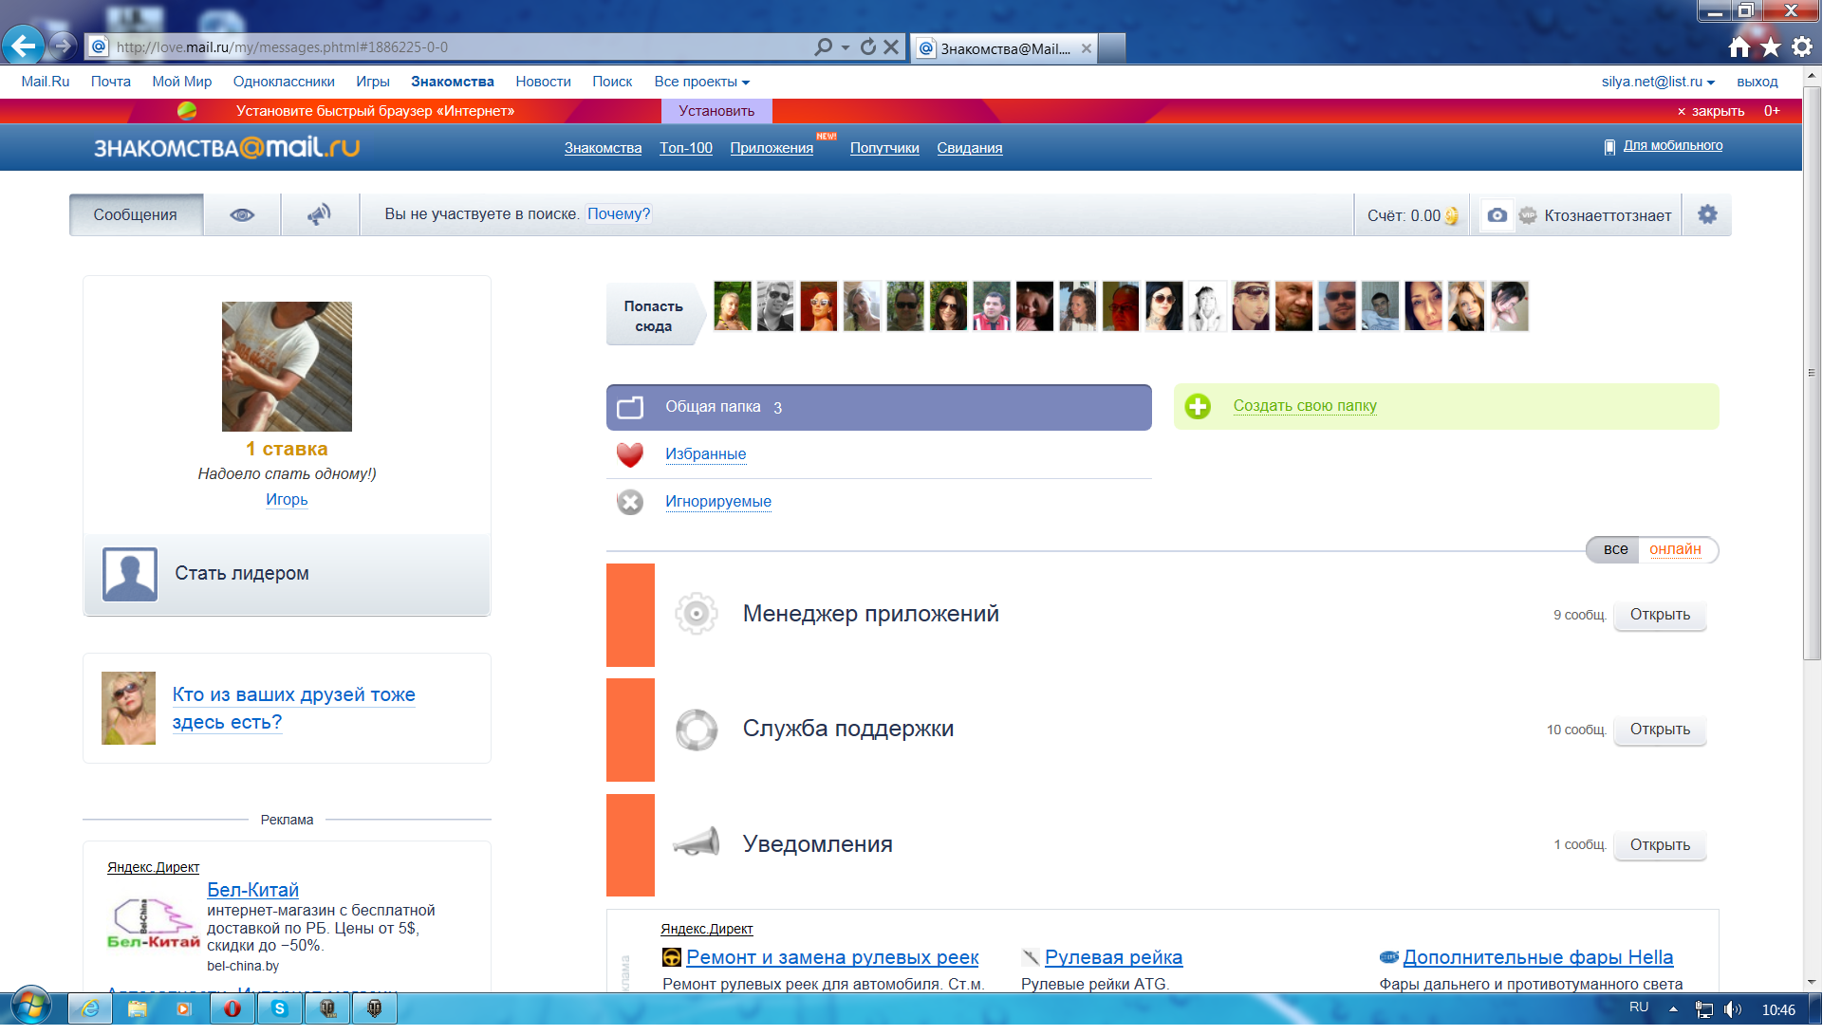
Task: Open the browser tools gear icon
Action: [1802, 46]
